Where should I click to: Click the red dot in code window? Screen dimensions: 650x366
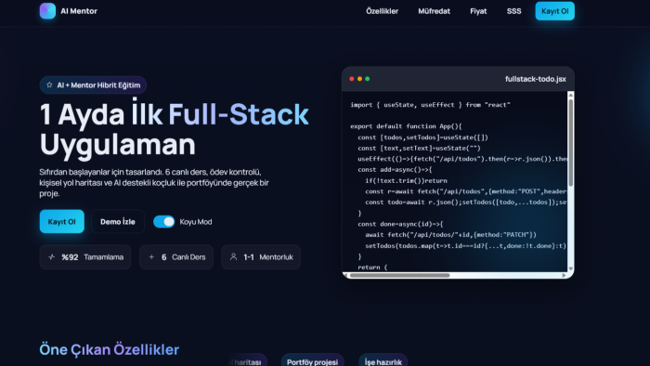[x=352, y=79]
